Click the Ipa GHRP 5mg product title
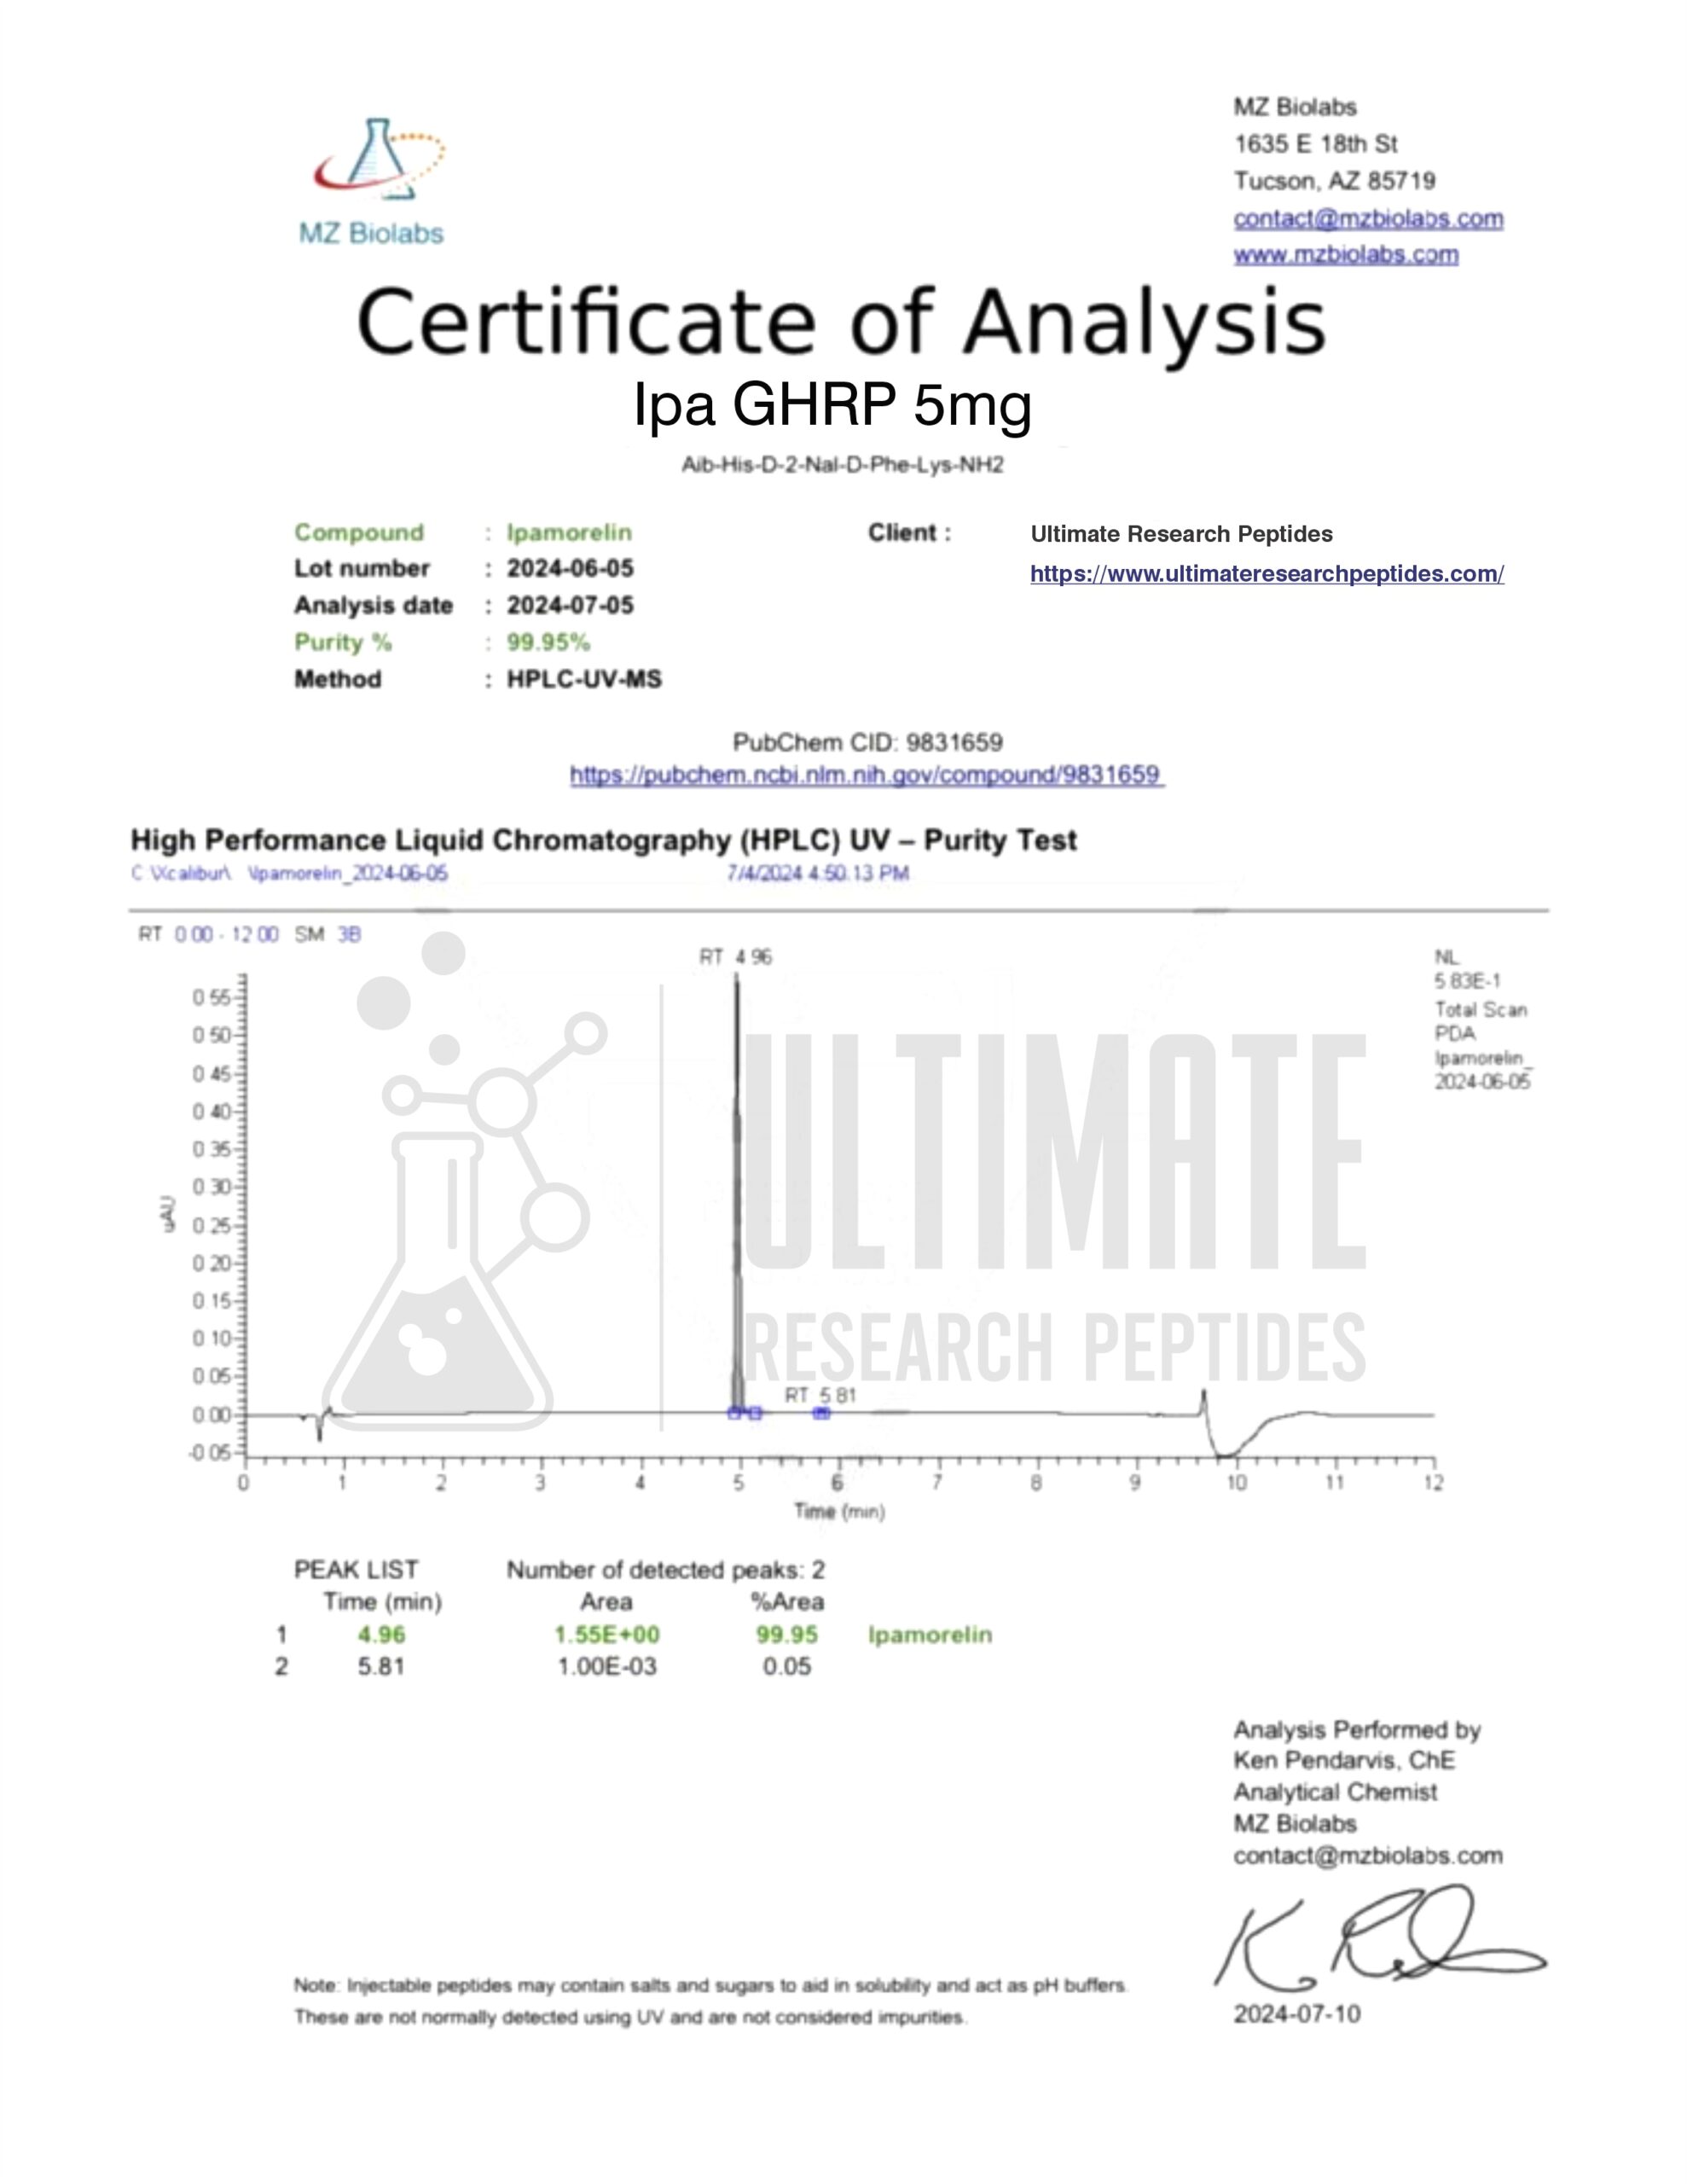The height and width of the screenshot is (2184, 1687). [x=832, y=405]
